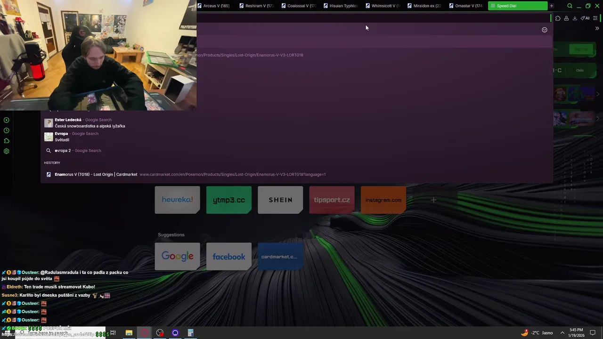Click the profile account icon in toolbar
The width and height of the screenshot is (603, 339).
click(x=566, y=18)
